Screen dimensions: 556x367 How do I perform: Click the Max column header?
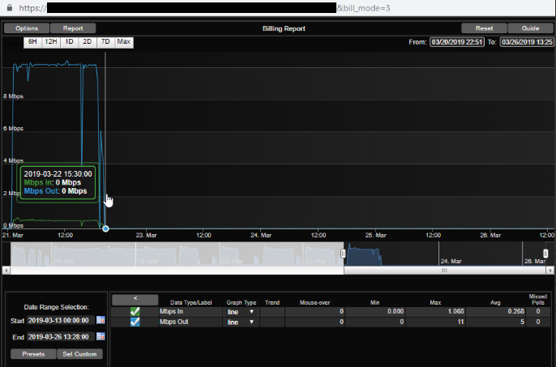click(x=435, y=302)
